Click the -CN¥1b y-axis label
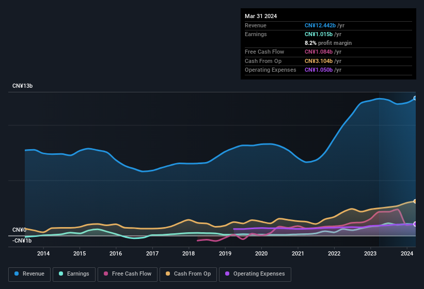This screenshot has width=424, height=289. (x=22, y=240)
